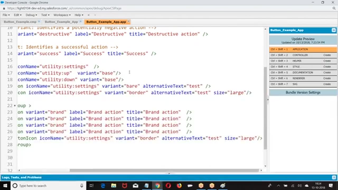Open the Help menu
The height and width of the screenshot is (190, 338).
pos(79,15)
